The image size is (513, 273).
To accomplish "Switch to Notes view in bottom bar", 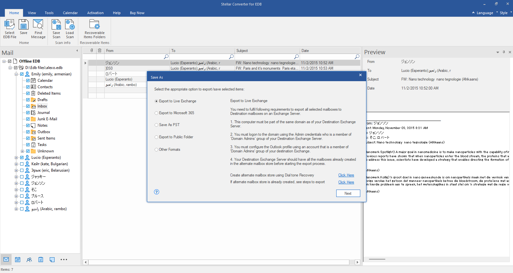I will 52,260.
